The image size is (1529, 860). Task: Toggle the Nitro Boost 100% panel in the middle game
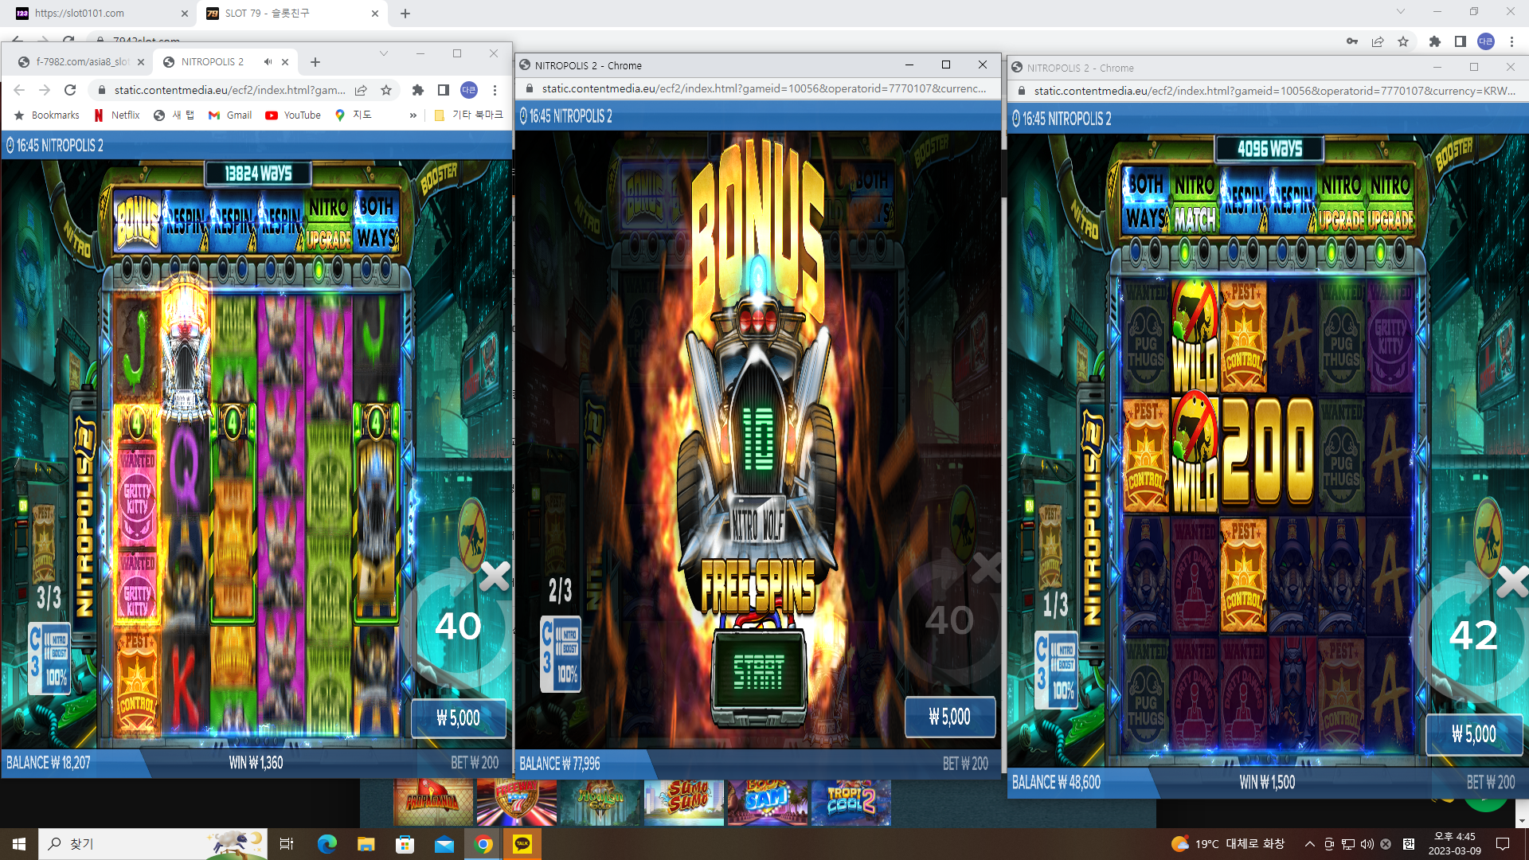point(561,652)
